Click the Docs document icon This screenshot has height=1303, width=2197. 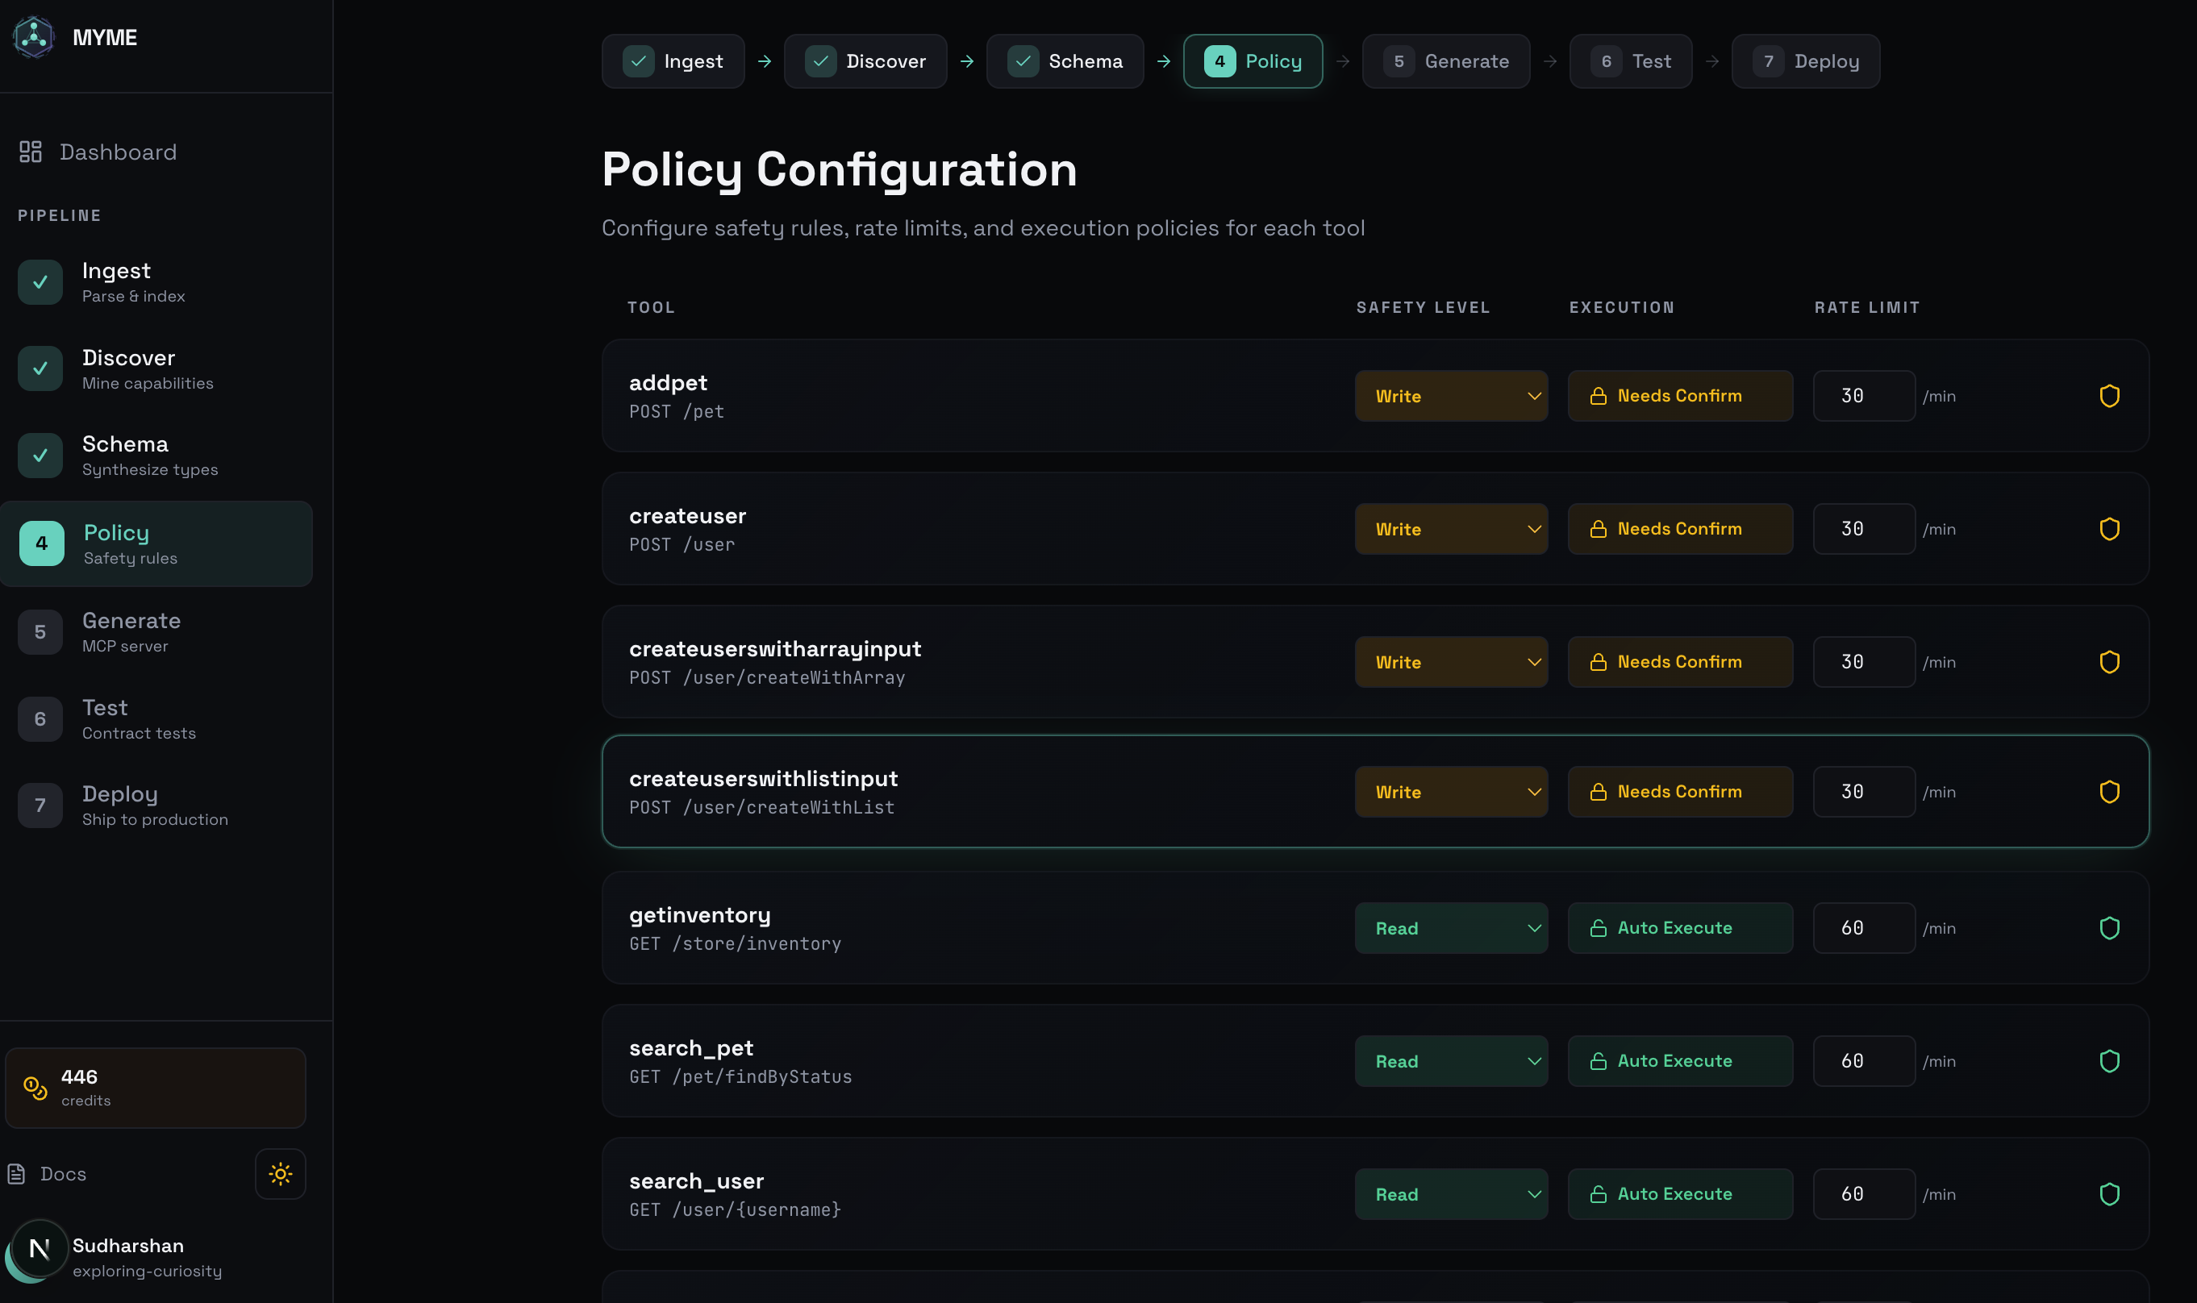tap(16, 1174)
